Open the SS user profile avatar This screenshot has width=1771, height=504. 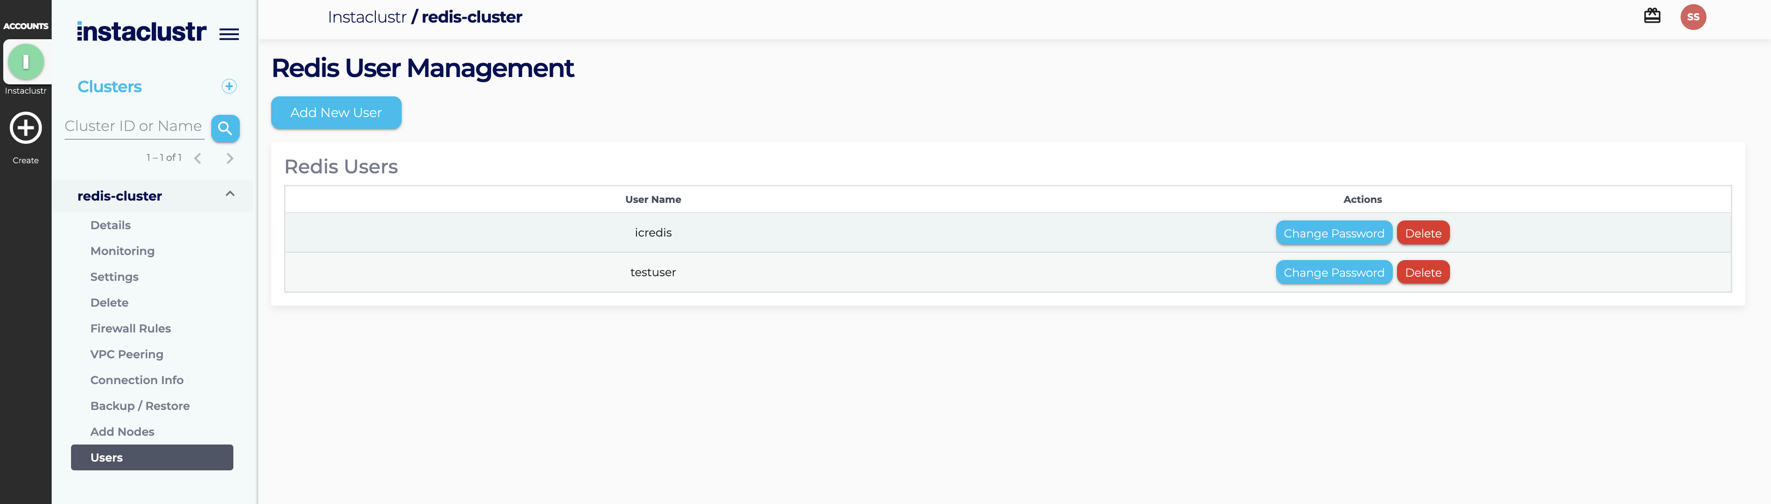tap(1693, 17)
